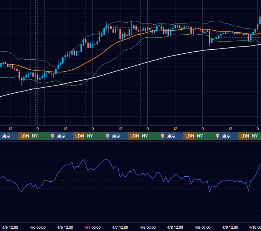Click the 4/9 12:00 date label
Image resolution: width=261 pixels, height=231 pixels.
point(230,227)
